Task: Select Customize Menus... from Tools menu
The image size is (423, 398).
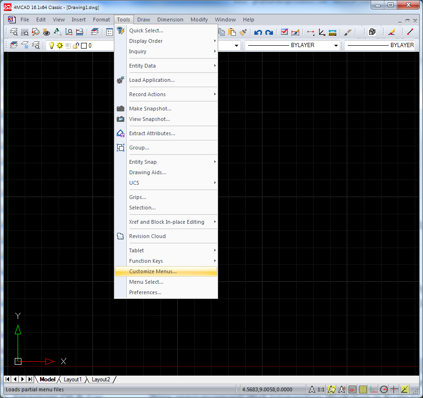Action: (x=166, y=271)
